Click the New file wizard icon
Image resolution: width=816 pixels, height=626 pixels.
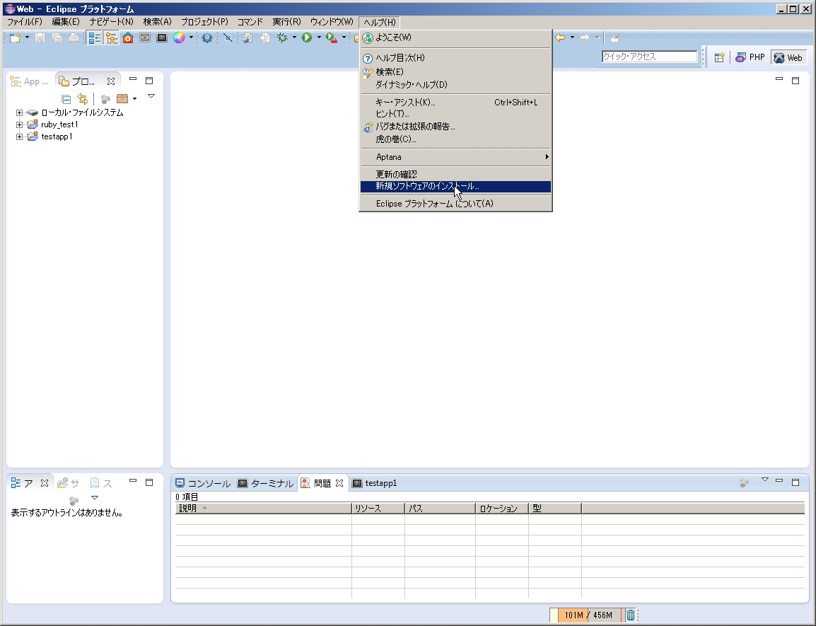coord(15,37)
